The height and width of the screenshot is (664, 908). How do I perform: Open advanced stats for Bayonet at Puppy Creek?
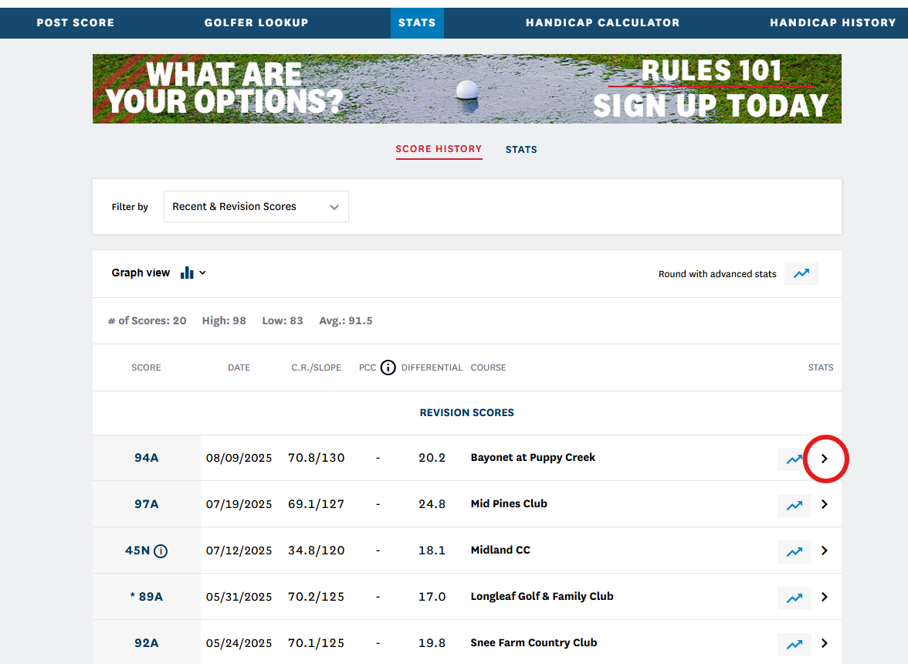[x=794, y=459]
